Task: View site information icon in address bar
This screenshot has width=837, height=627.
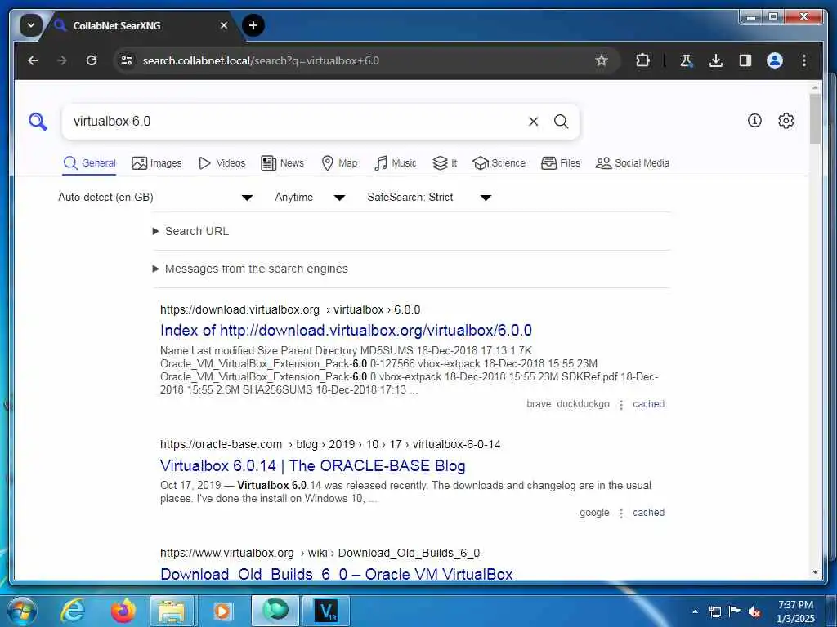Action: click(x=127, y=60)
